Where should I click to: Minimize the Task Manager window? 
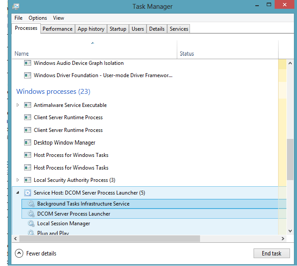click(x=257, y=5)
